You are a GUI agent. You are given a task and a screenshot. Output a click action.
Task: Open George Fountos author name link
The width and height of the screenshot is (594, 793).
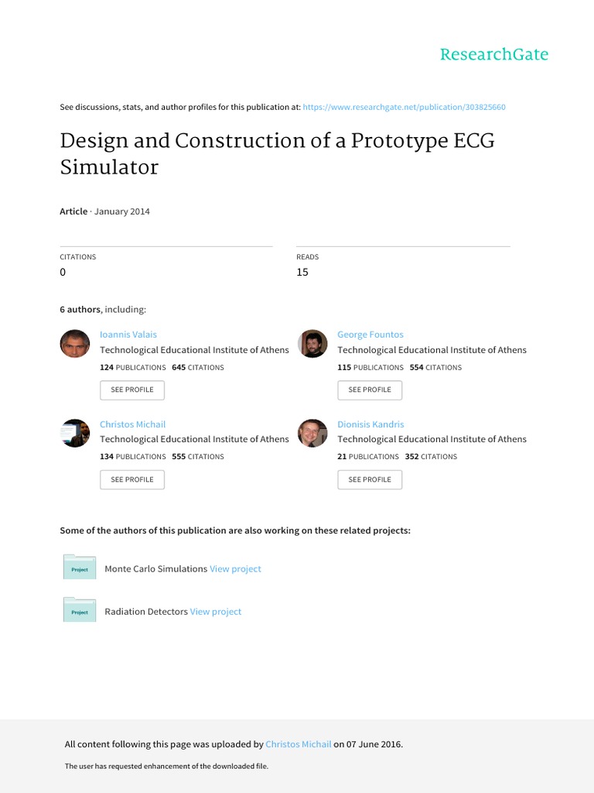(370, 335)
